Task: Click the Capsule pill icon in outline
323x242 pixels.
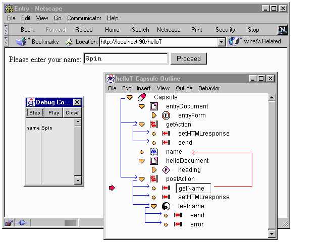Action: pos(142,97)
